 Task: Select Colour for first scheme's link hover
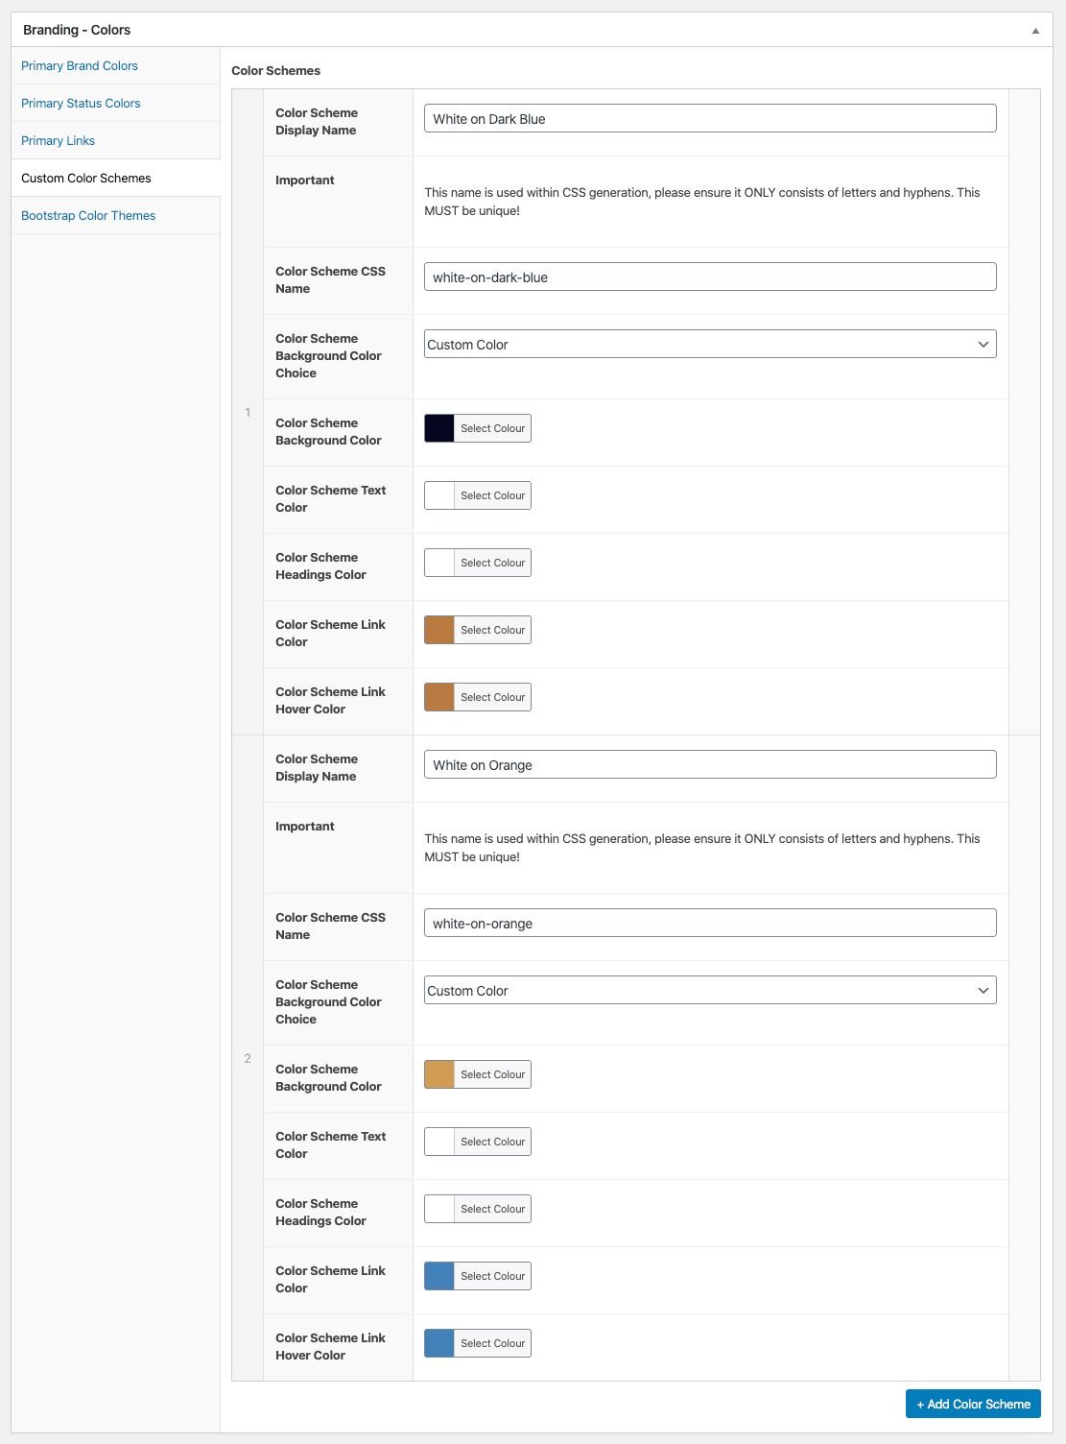(492, 698)
